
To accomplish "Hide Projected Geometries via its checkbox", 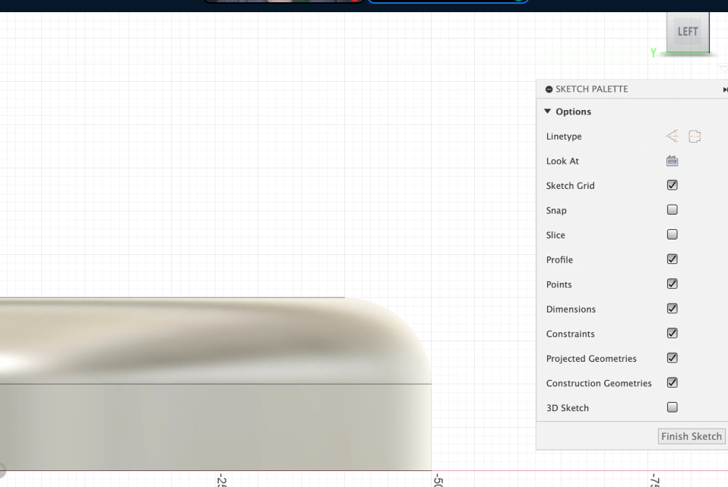I will [x=672, y=358].
